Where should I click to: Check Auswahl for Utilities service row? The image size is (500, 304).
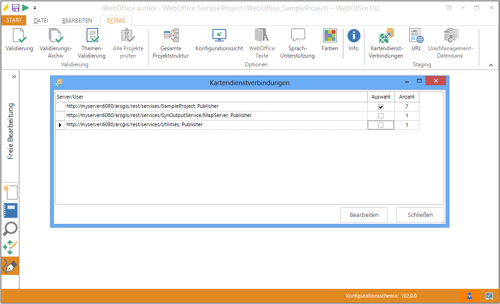(x=381, y=125)
